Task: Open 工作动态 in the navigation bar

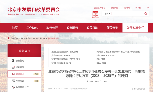Action: pyautogui.click(x=32, y=28)
